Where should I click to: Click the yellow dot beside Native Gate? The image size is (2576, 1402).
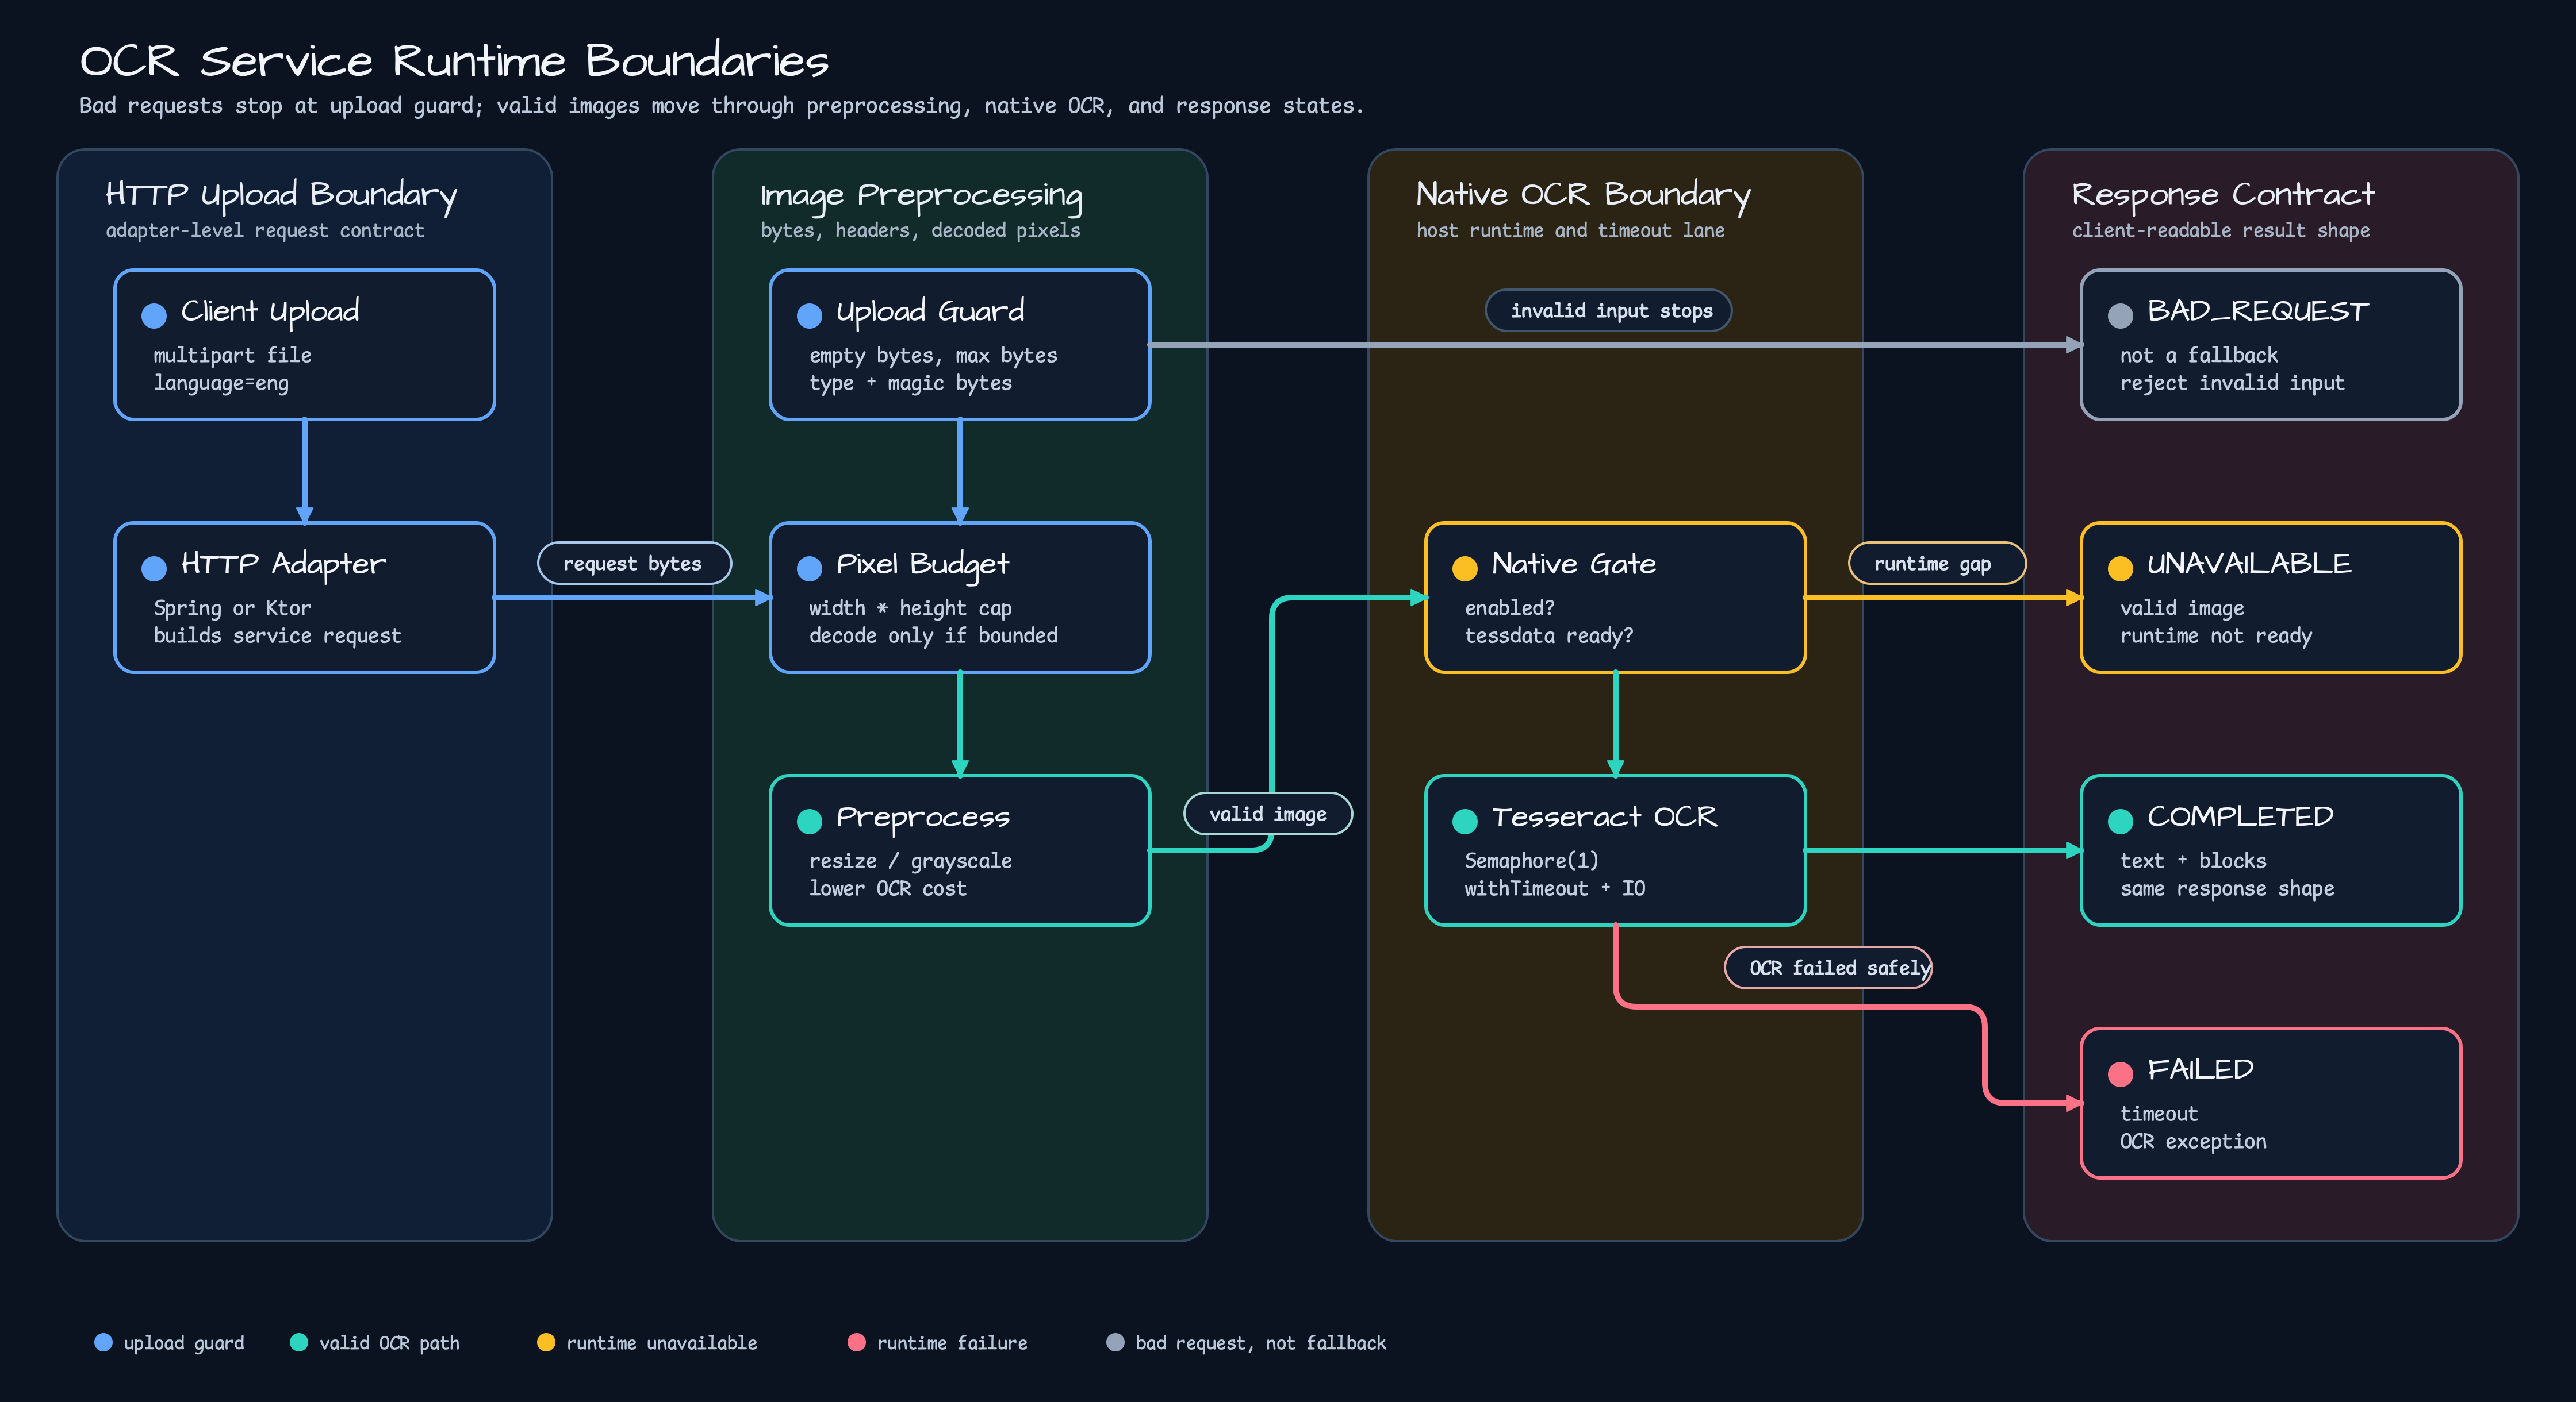point(1465,569)
